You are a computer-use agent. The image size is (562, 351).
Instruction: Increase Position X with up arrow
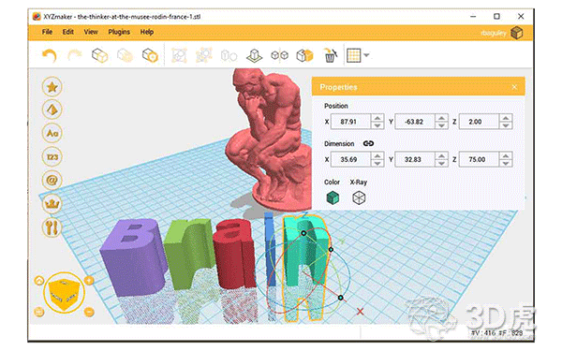[x=377, y=118]
